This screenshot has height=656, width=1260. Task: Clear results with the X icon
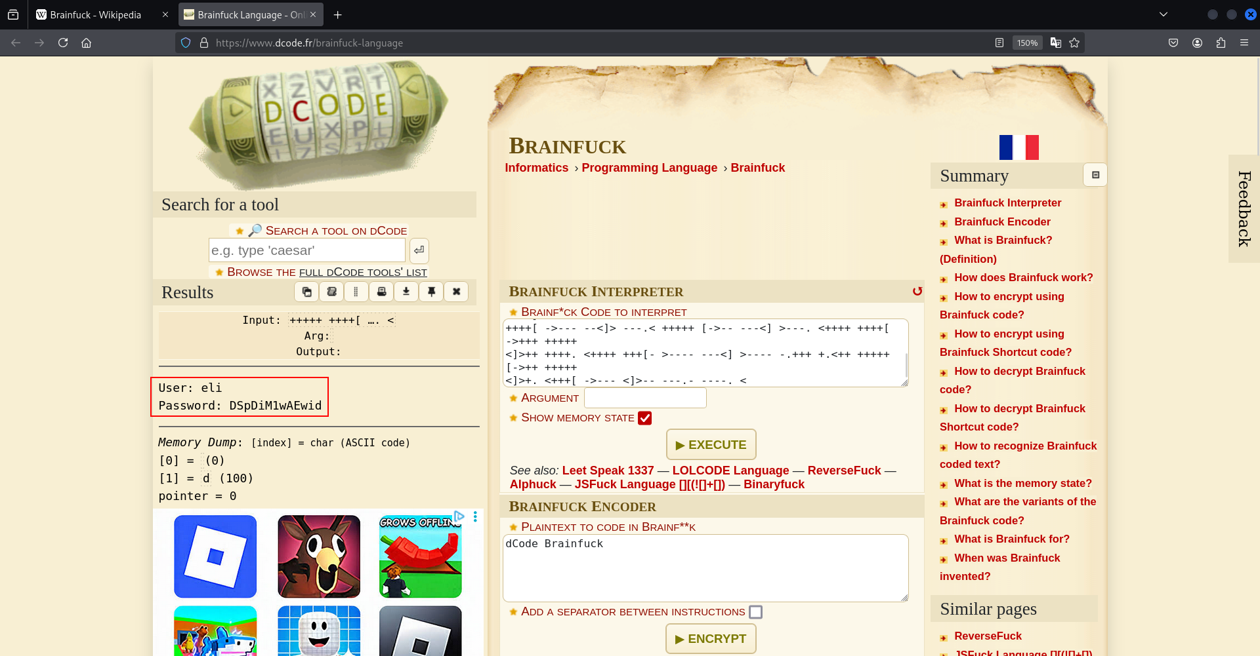(x=456, y=292)
